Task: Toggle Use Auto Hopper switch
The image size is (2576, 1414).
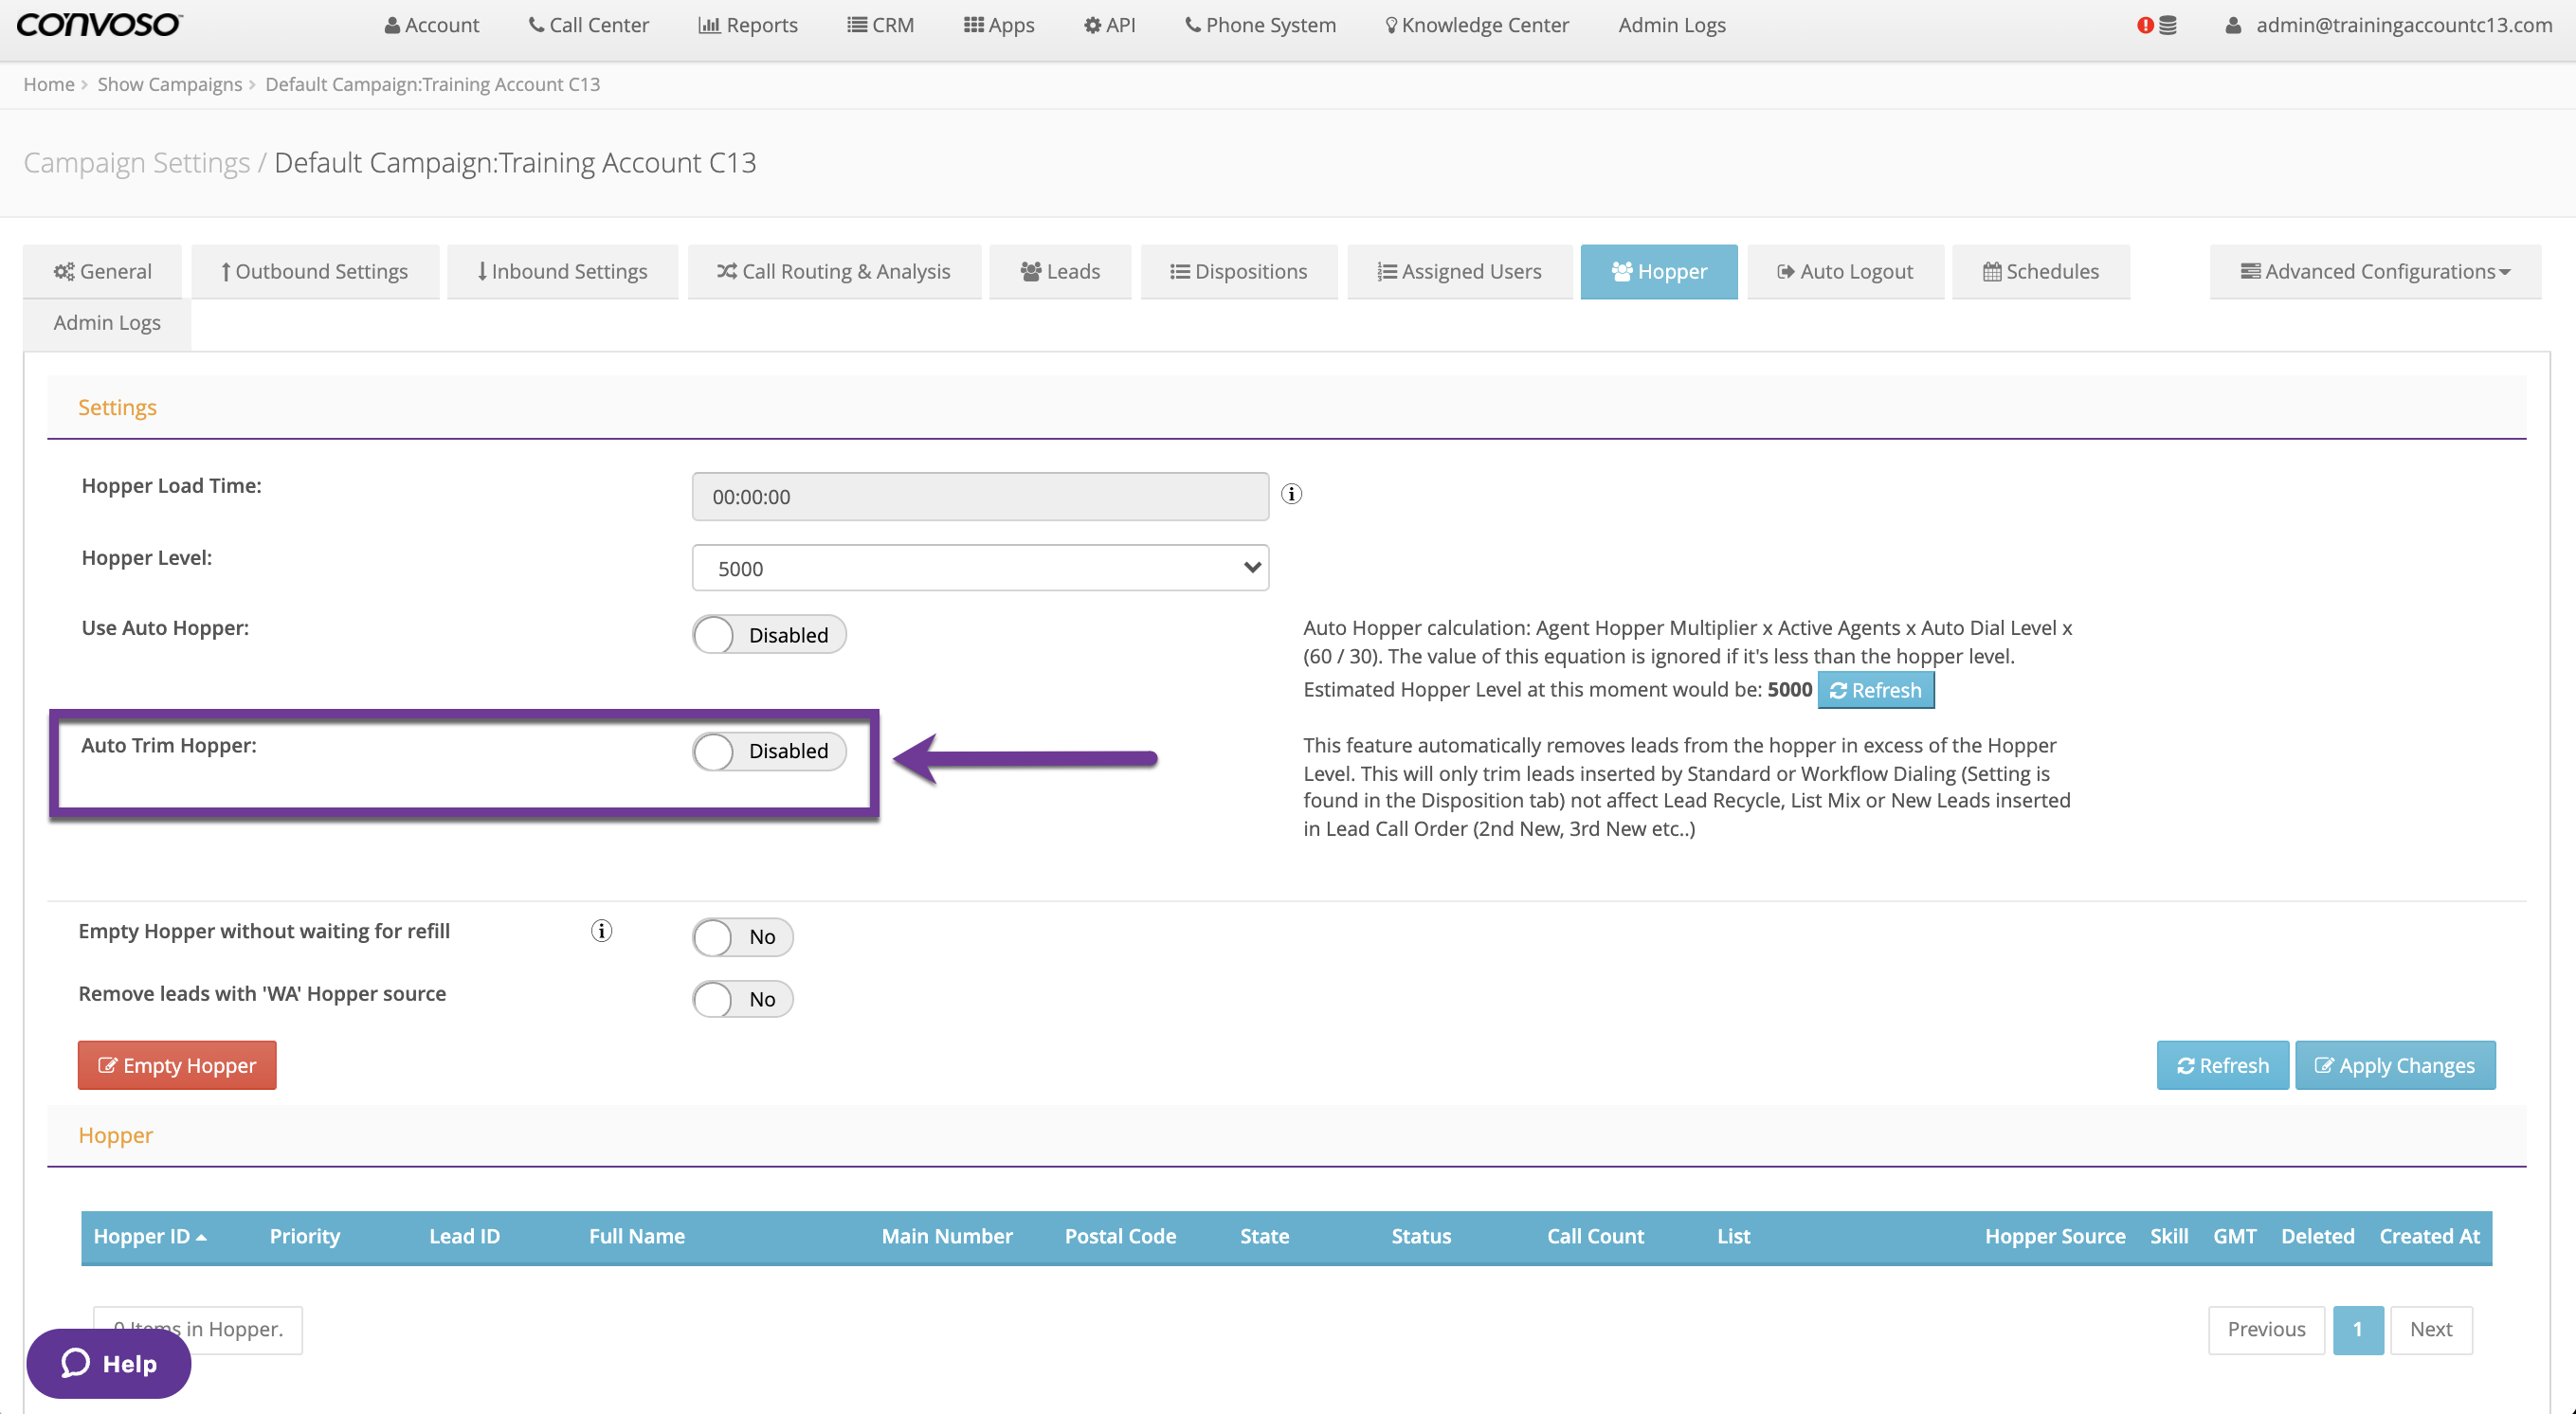Action: (769, 635)
